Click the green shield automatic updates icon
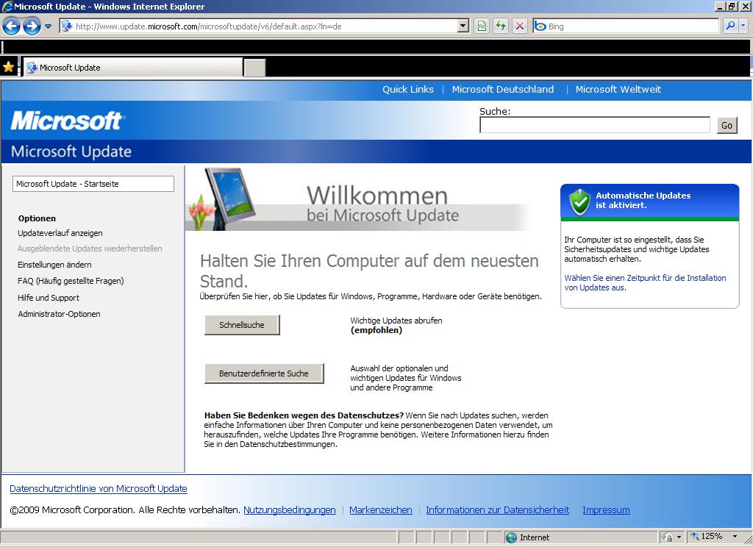The width and height of the screenshot is (753, 547). pos(579,201)
